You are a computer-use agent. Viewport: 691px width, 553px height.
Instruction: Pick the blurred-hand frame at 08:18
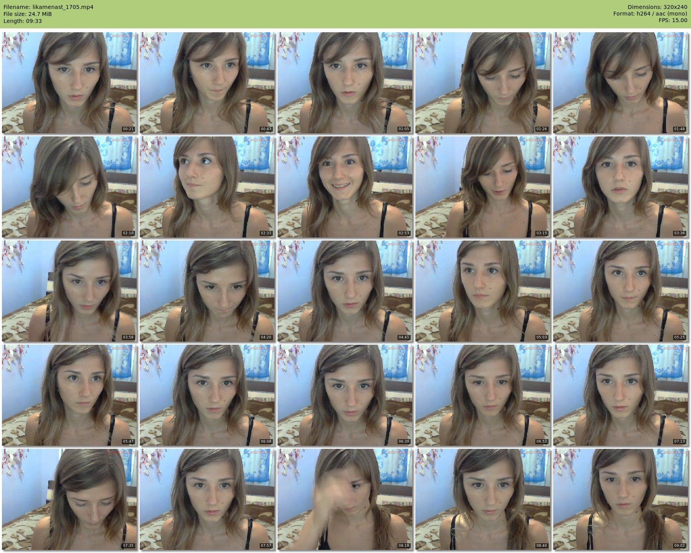[345, 499]
